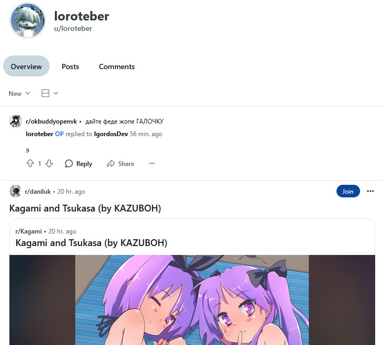Open the r/okbuddyopenvk subreddit link
Screen dimensions: 383x345
[51, 121]
